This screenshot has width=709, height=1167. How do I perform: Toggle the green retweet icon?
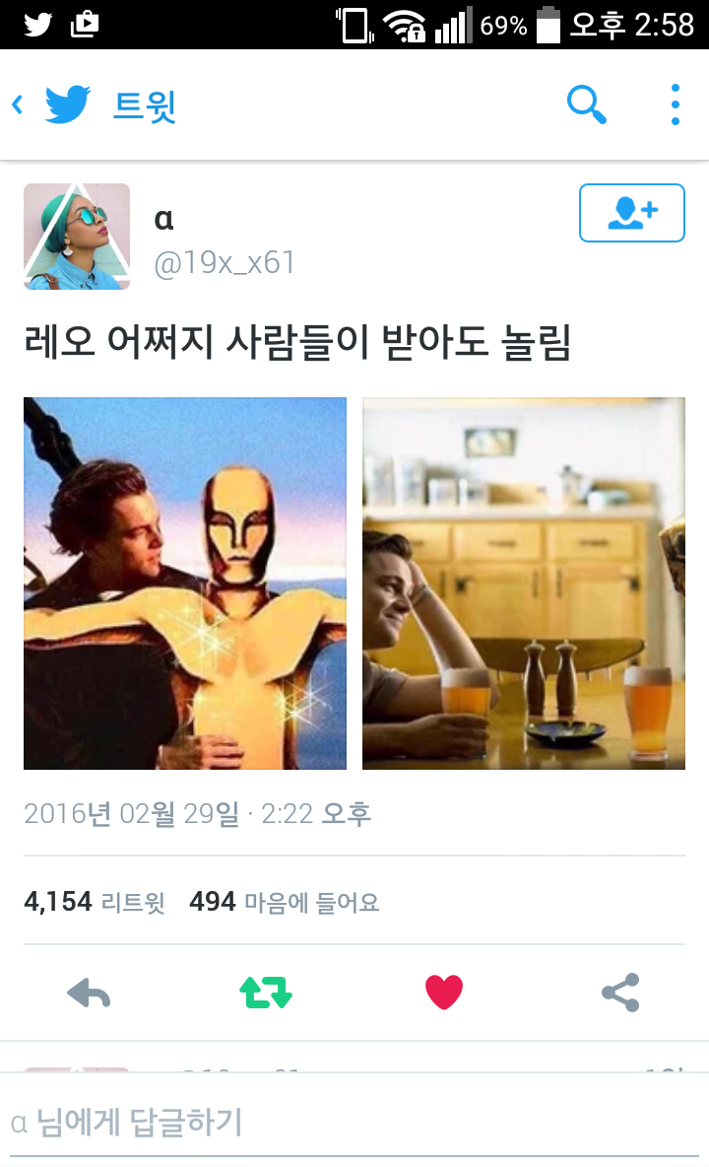click(266, 993)
